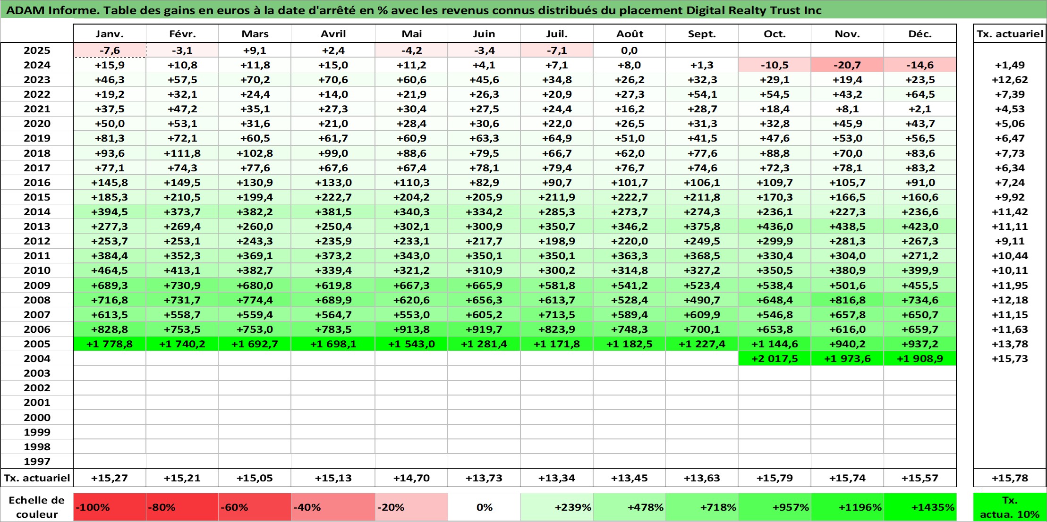Select the -10,5 cell for October 2024
This screenshot has height=522, width=1047.
[x=775, y=65]
